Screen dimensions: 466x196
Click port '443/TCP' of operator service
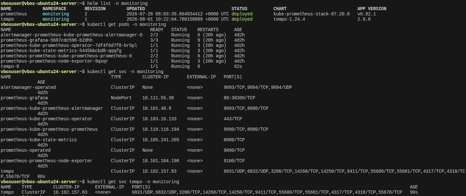tap(233, 119)
